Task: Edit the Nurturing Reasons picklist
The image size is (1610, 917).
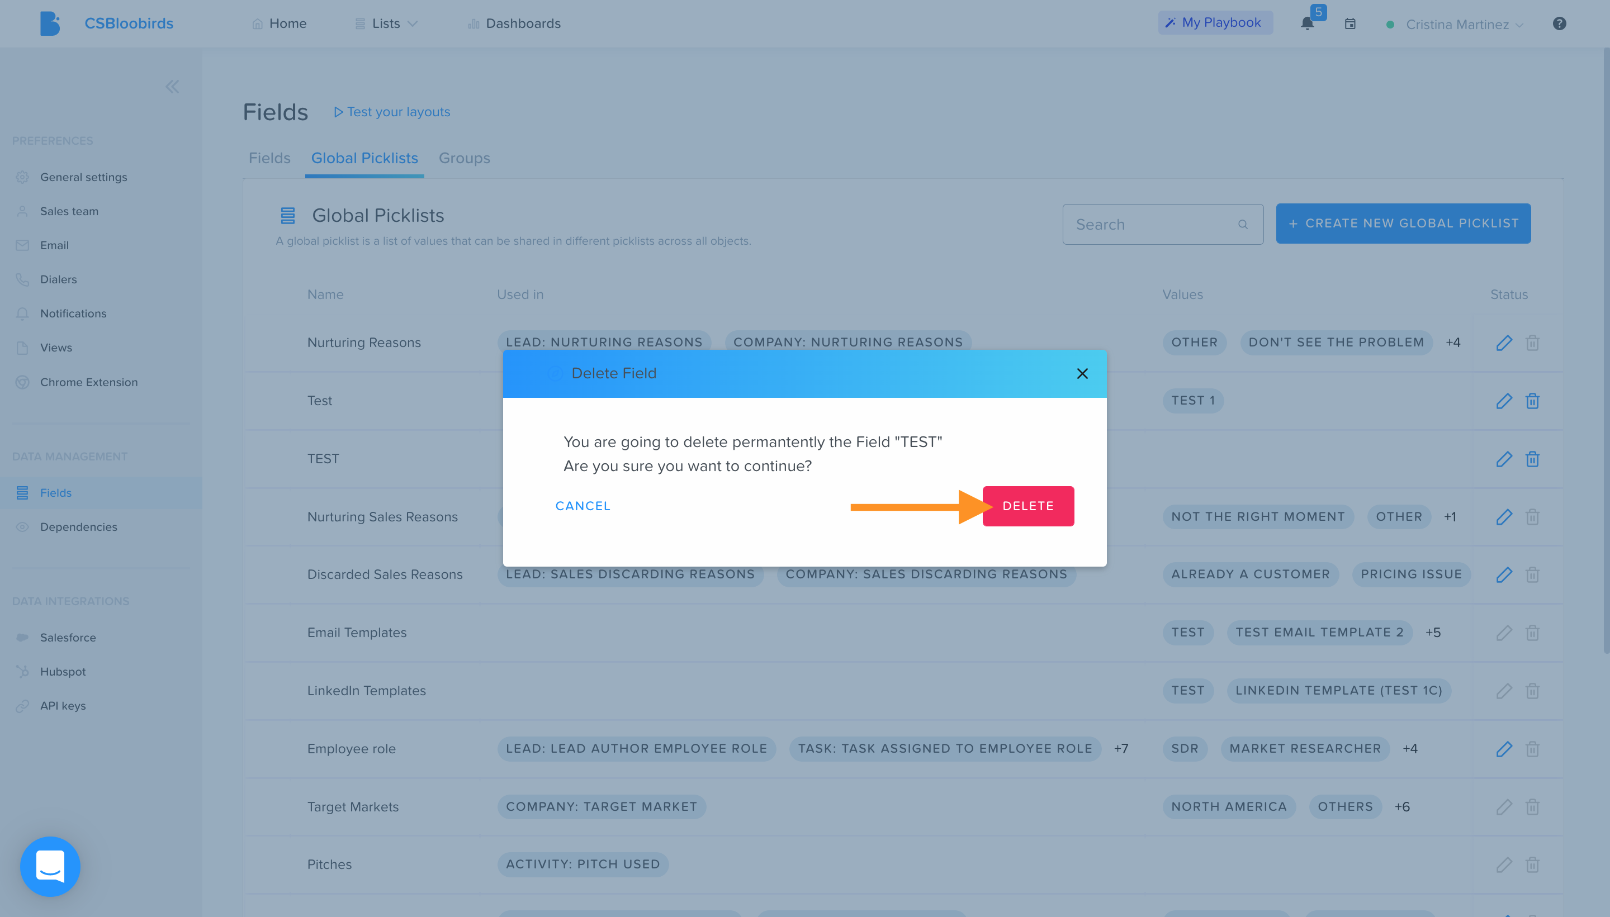Action: tap(1504, 343)
